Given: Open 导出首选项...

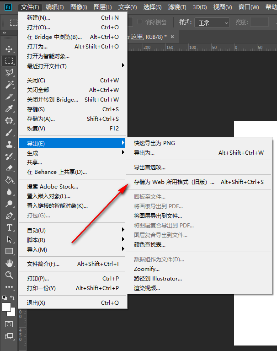Looking at the screenshot, I should pos(198,167).
